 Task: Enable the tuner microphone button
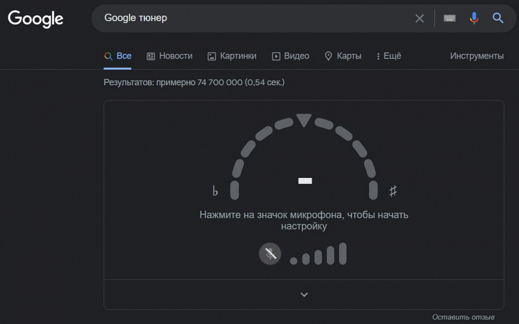tap(270, 254)
